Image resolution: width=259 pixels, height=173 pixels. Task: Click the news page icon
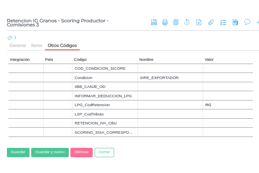pos(235,22)
